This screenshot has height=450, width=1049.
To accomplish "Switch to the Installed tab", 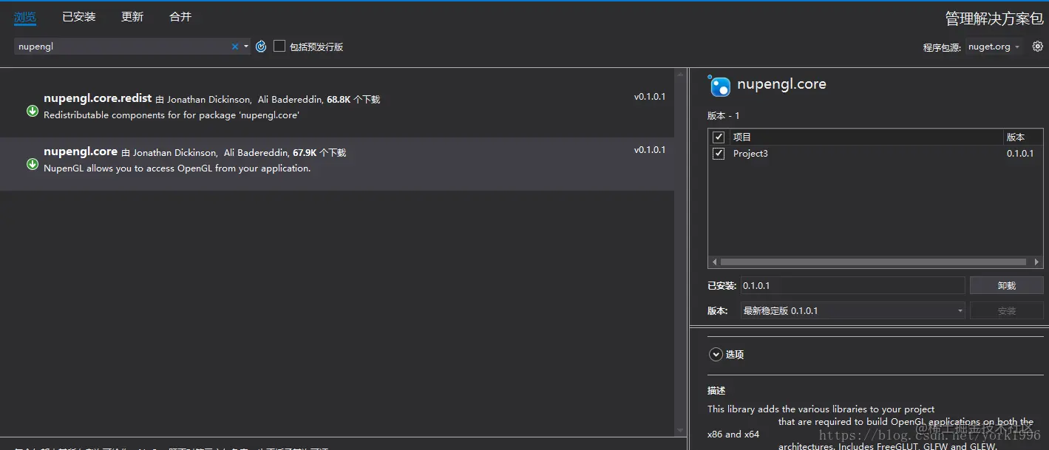I will tap(79, 16).
